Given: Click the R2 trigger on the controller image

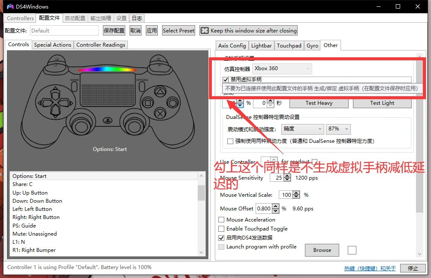Looking at the screenshot, I should (159, 59).
